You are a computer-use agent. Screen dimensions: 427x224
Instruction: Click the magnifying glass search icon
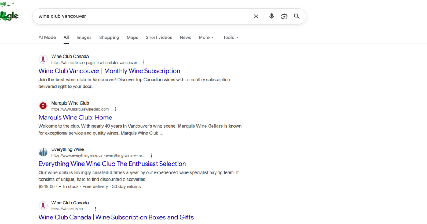click(x=297, y=16)
